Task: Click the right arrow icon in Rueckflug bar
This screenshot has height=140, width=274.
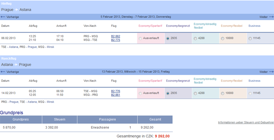Action: point(271,72)
